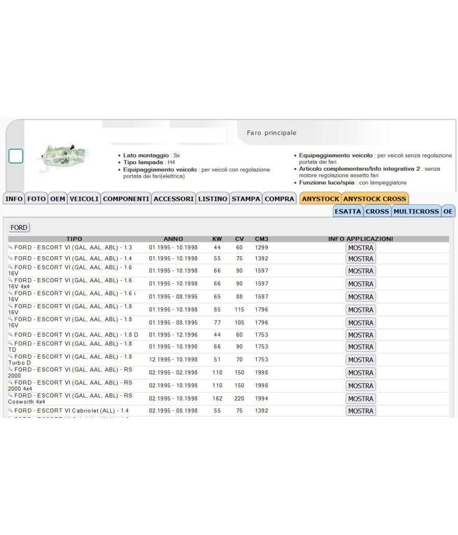Click magnifier icon for Escort VI 1.8 TD

click(x=10, y=343)
